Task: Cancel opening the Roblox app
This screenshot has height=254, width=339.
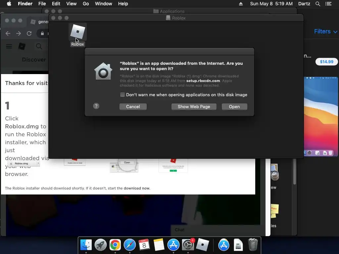Action: click(x=133, y=107)
